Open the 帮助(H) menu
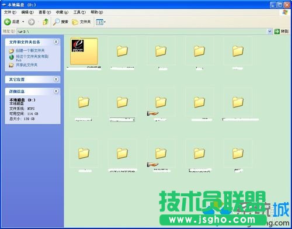The width and height of the screenshot is (292, 229). click(x=97, y=12)
